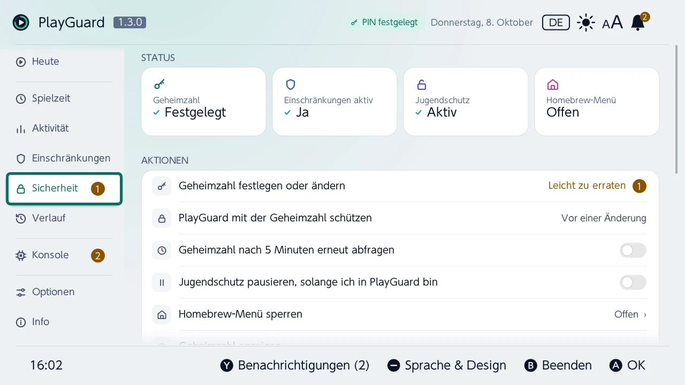Viewport: 685px width, 385px height.
Task: Click the lock icon beside PlayGuard mit der Geheimzahl schützen
Action: tap(162, 218)
